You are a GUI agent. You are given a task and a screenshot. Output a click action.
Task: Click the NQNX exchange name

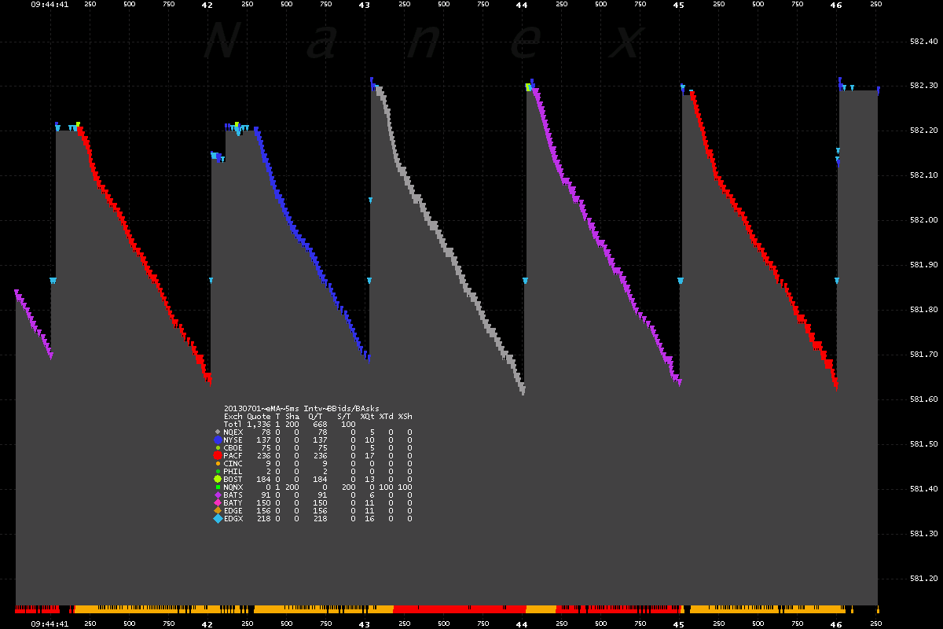(233, 487)
